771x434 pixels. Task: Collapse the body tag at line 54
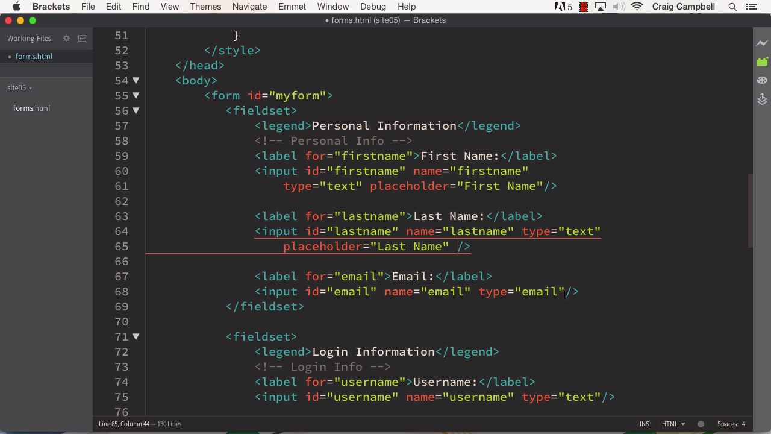[136, 80]
